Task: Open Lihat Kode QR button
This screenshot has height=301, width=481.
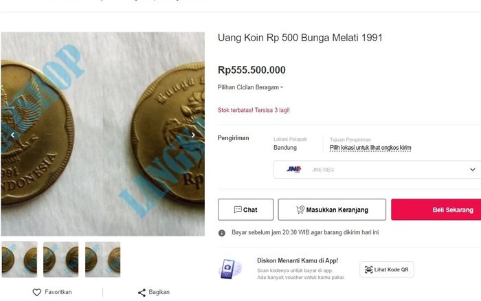Action: (x=386, y=269)
